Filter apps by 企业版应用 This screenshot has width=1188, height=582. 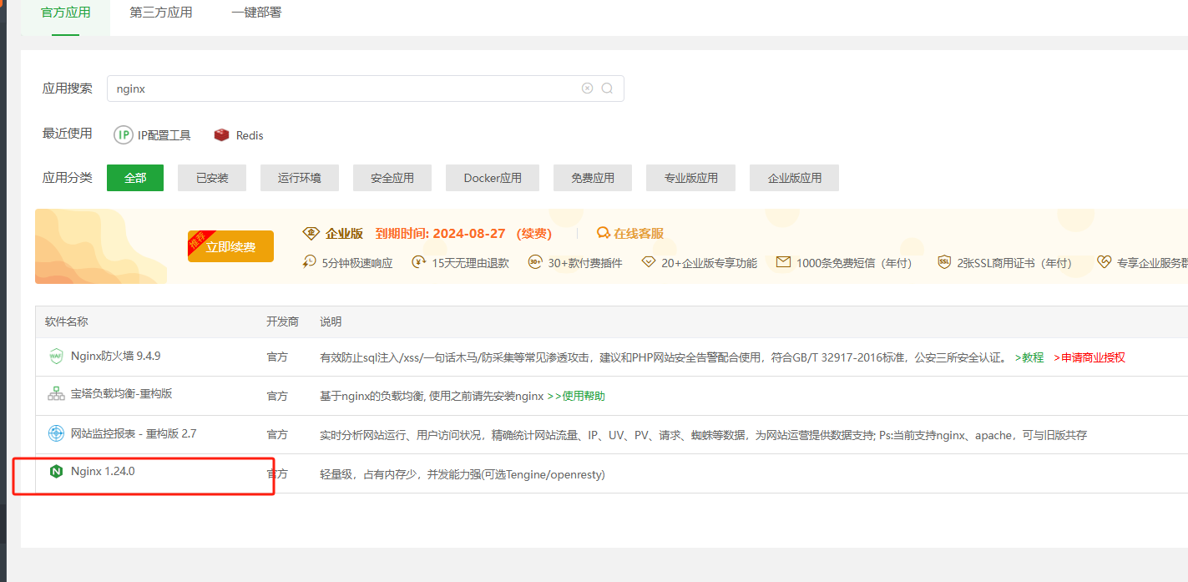[x=794, y=178]
